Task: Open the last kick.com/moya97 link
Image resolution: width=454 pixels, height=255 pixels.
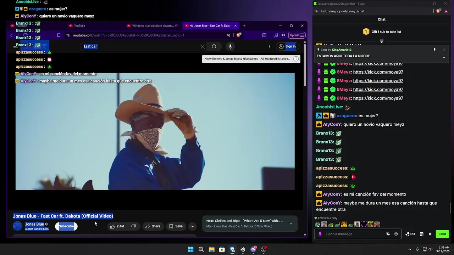Action: pyautogui.click(x=378, y=98)
